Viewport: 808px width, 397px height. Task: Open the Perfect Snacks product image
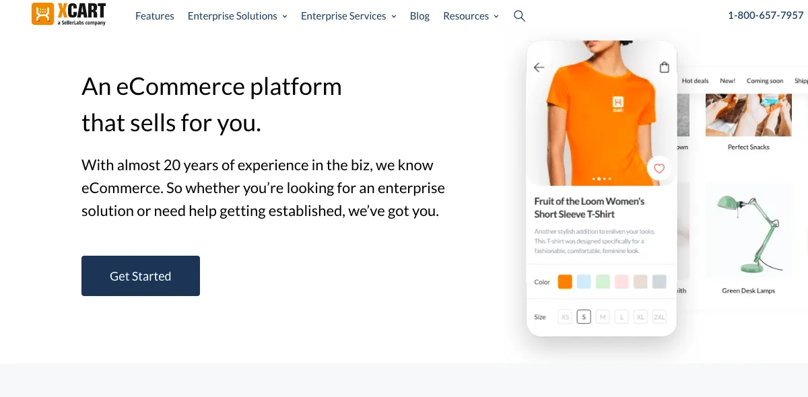pos(748,115)
